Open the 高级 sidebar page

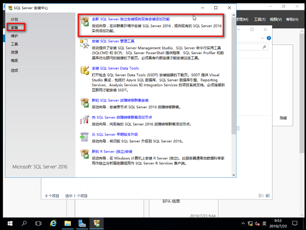click(14, 61)
